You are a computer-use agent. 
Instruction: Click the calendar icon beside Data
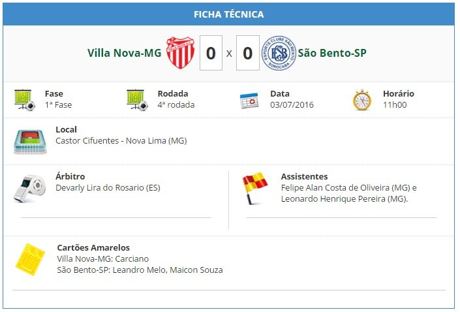(249, 101)
